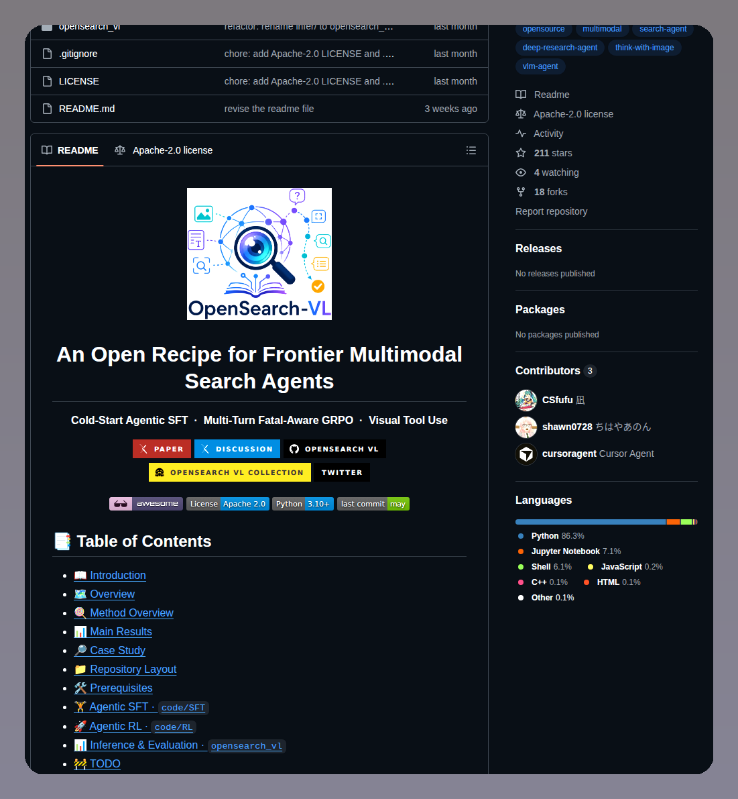Click the awesome sunglasses badge
The height and width of the screenshot is (799, 738).
coord(146,504)
